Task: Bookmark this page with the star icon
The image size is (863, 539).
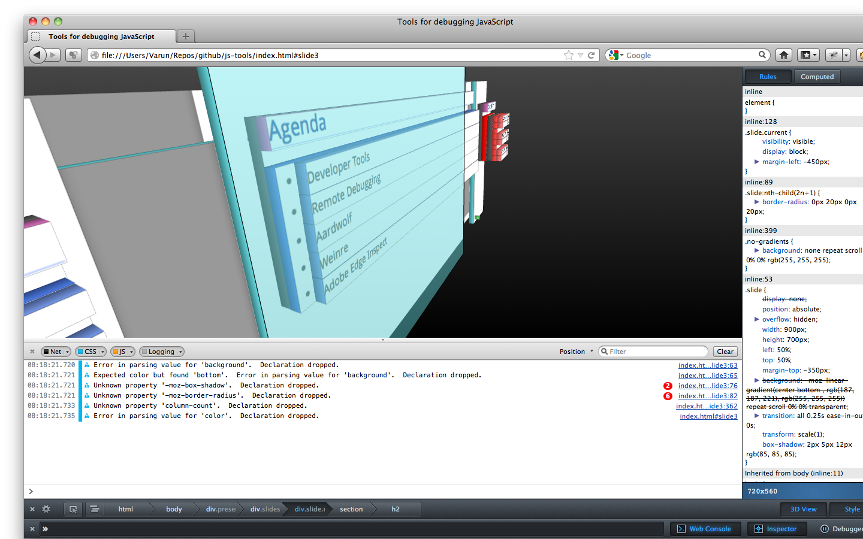Action: click(x=568, y=55)
